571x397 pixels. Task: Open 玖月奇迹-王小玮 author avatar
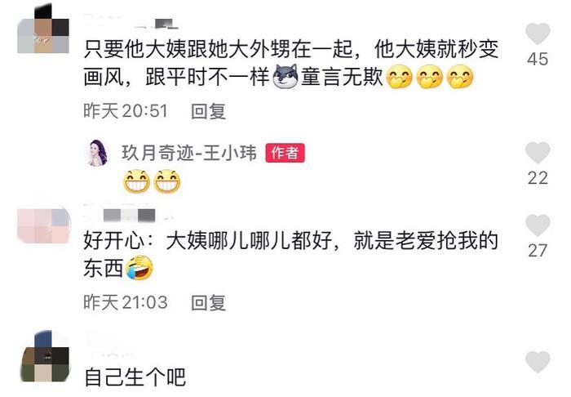98,153
